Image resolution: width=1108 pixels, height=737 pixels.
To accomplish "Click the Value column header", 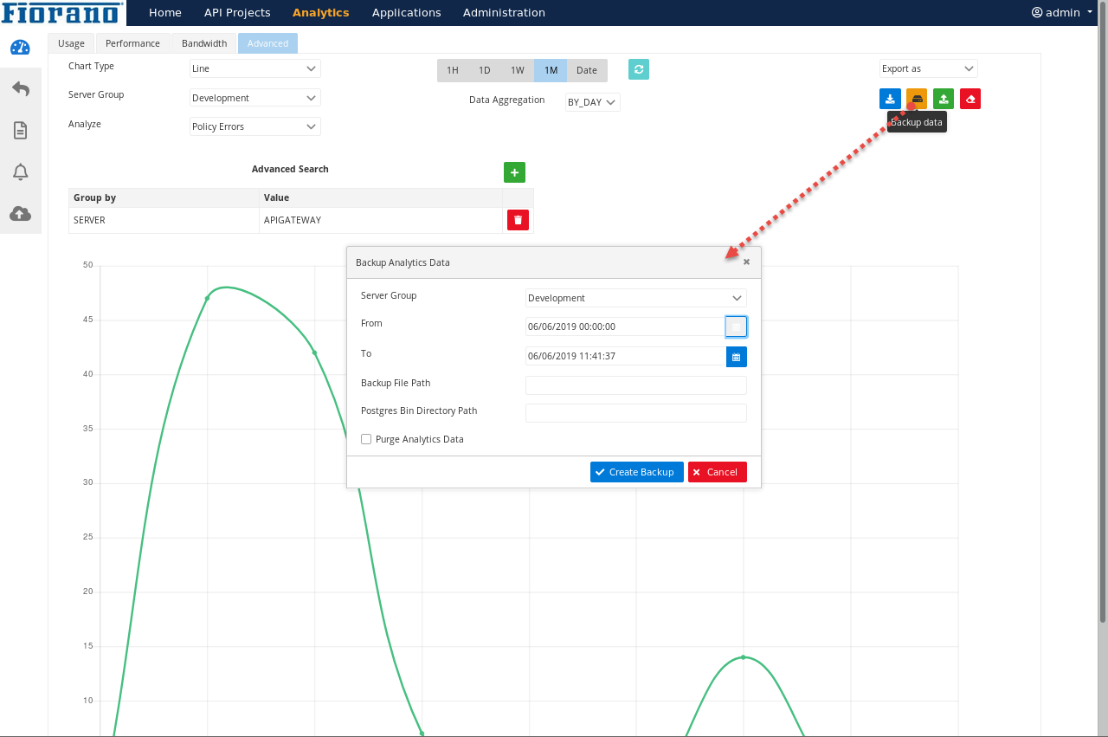I will (381, 197).
